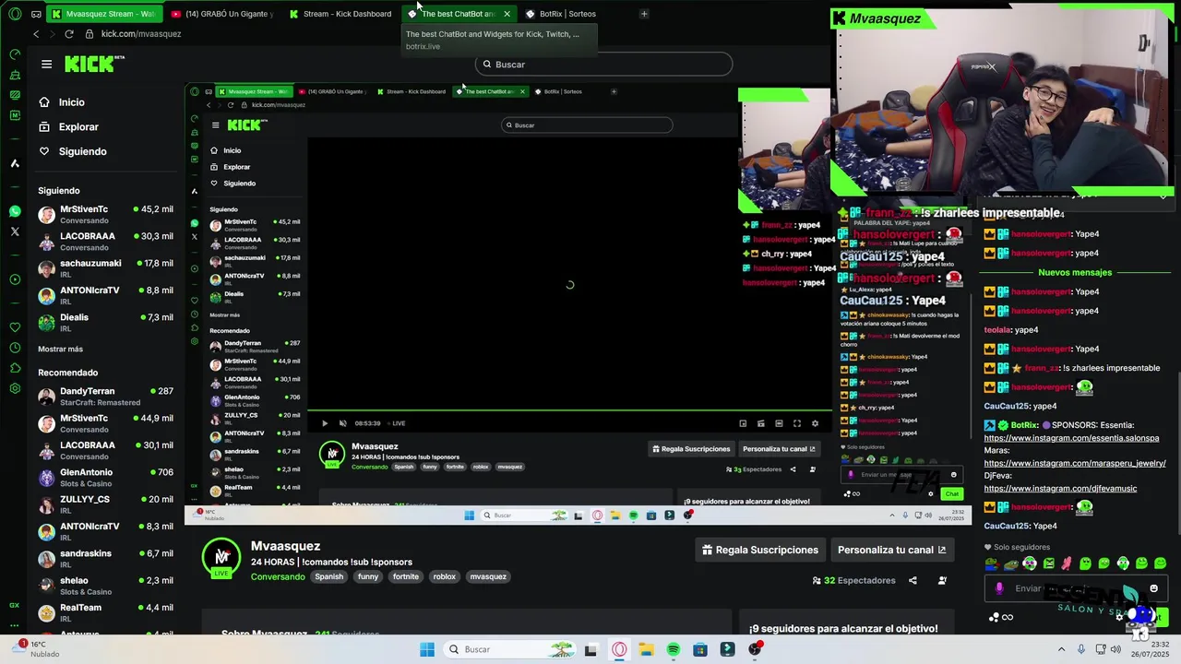Click the address bar showing kick.com/mvaasquez
Viewport: 1181px width, 664px height.
point(141,34)
